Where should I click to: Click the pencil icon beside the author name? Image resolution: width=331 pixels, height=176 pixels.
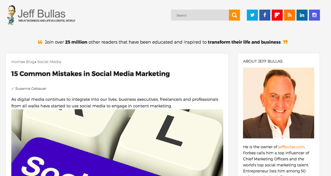(13, 88)
